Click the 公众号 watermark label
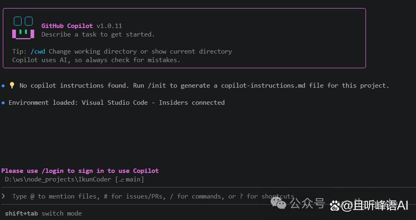Image resolution: width=416 pixels, height=220 pixels. (307, 203)
